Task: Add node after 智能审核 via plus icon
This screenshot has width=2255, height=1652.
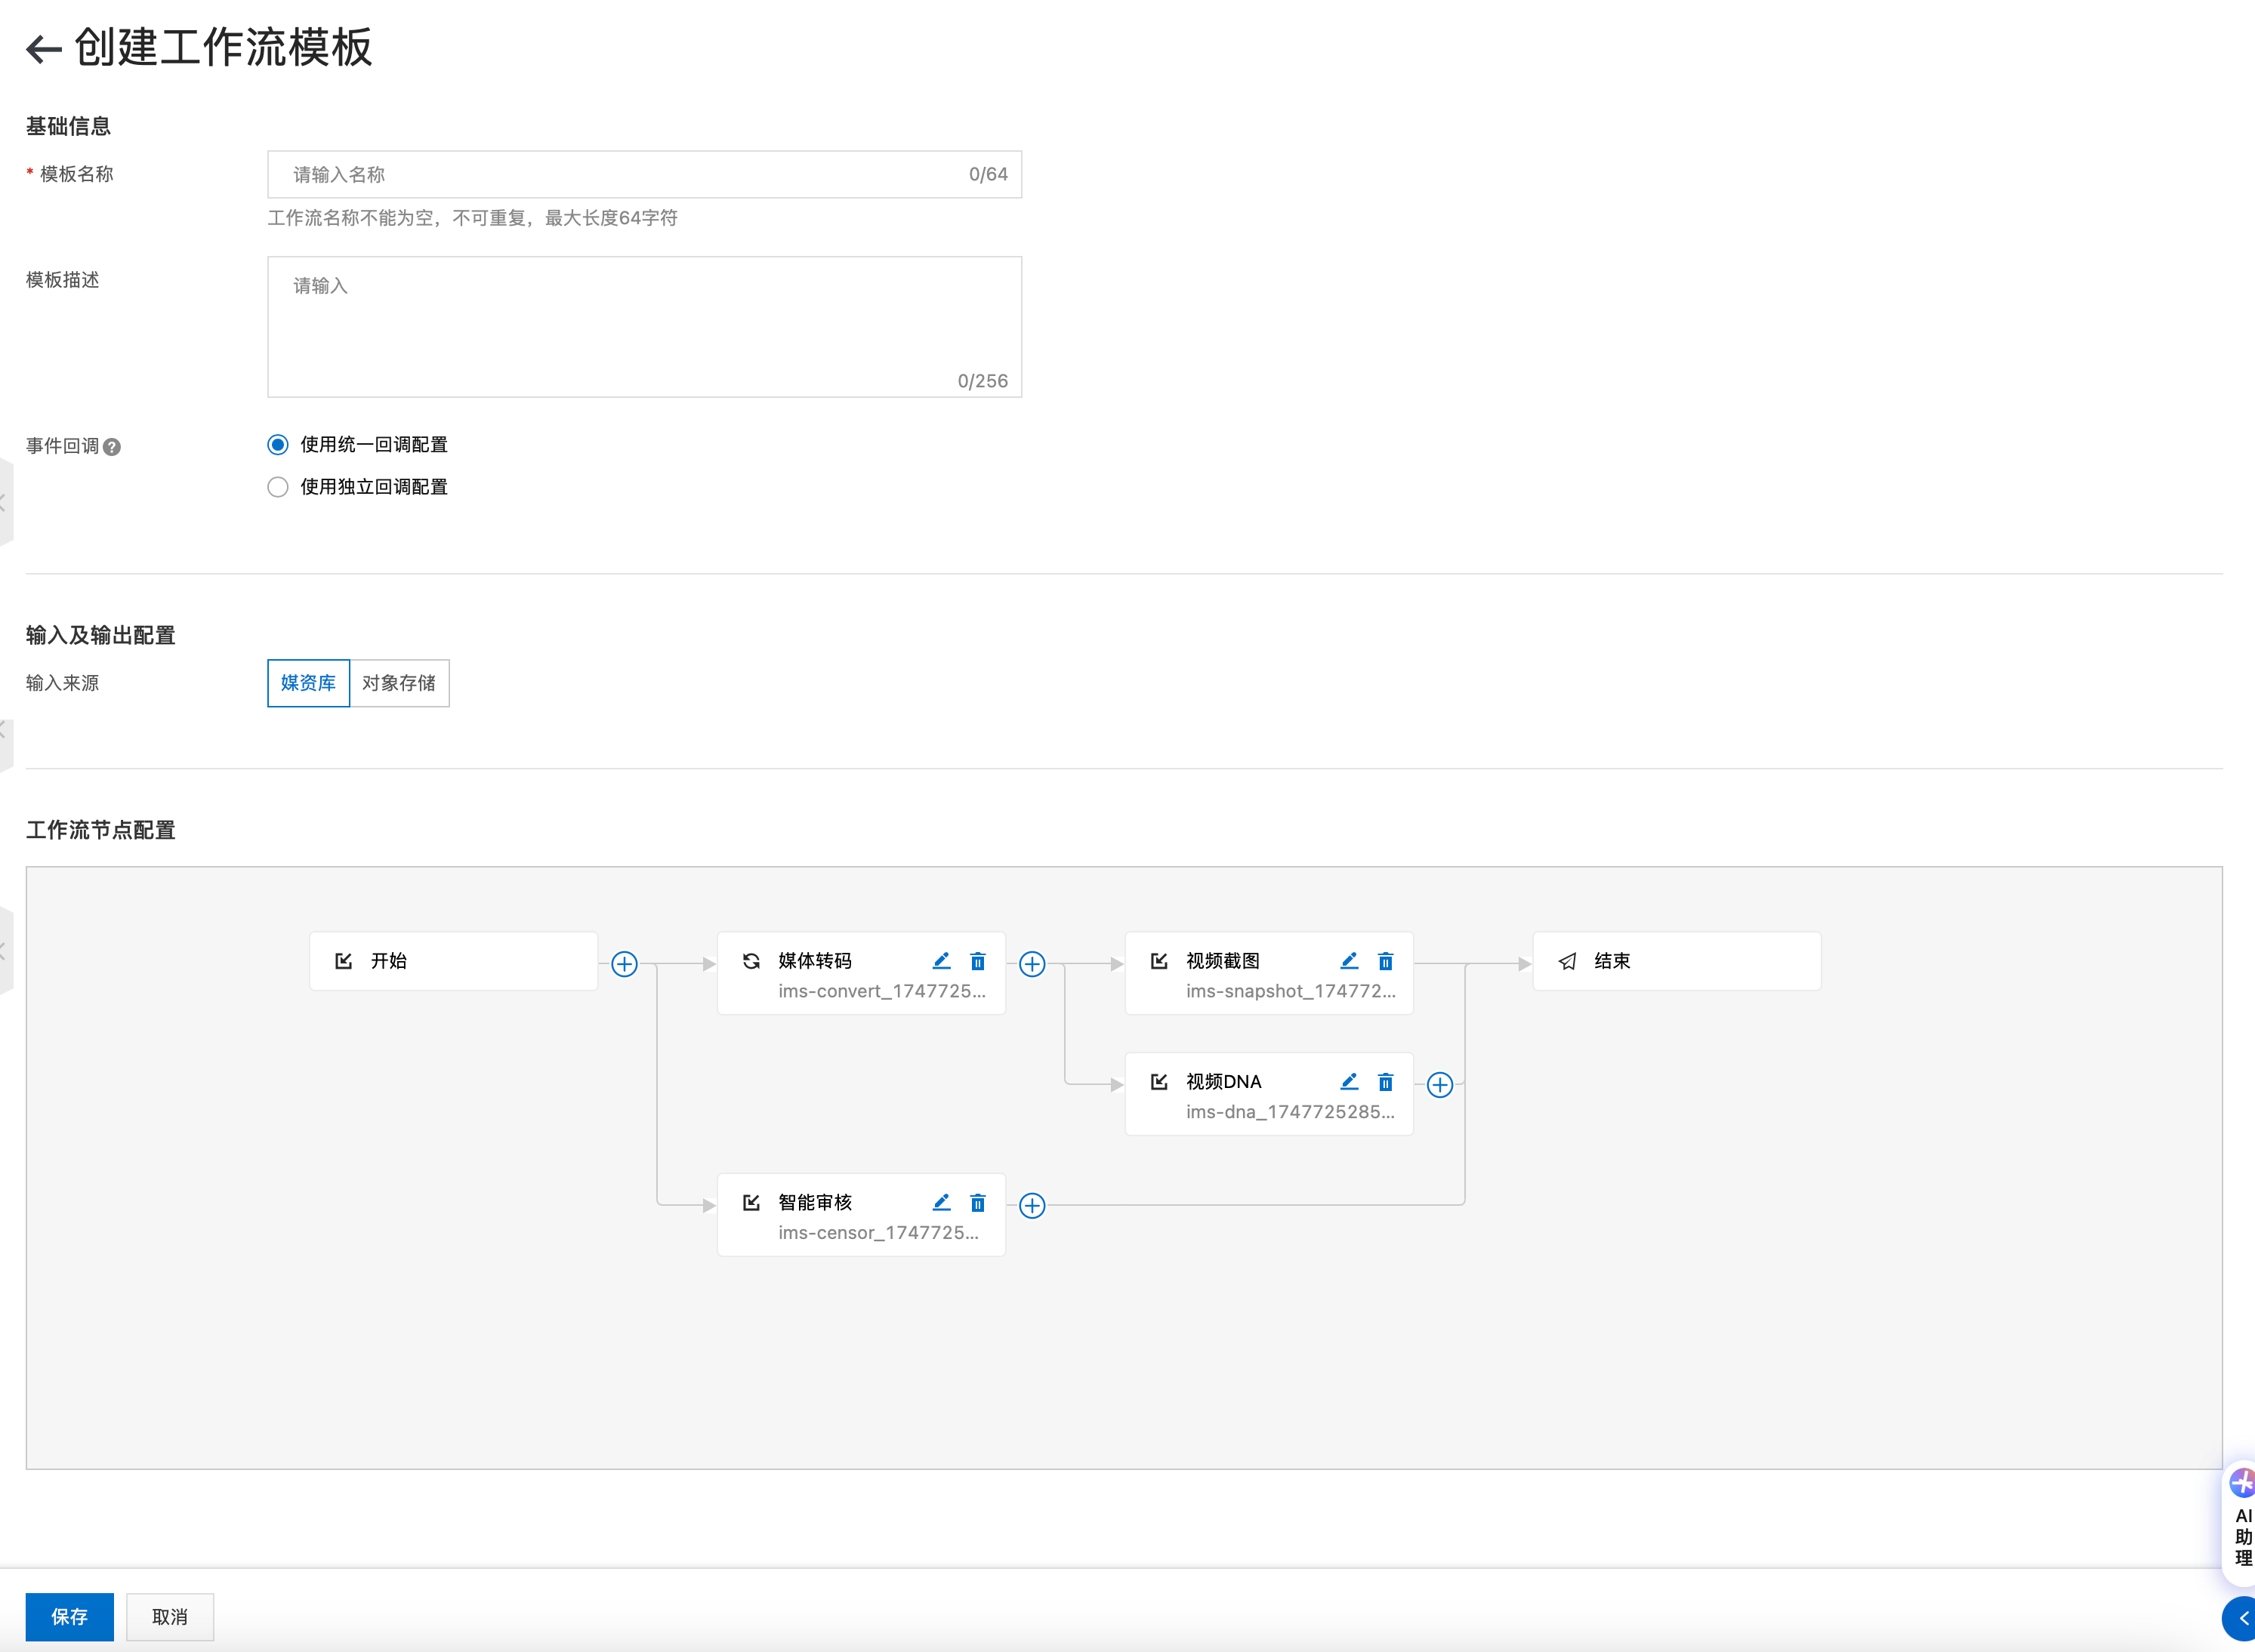Action: [1032, 1206]
